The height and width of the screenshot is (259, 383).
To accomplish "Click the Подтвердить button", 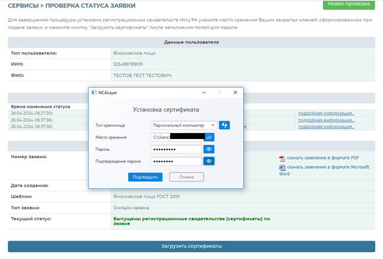I will (145, 177).
